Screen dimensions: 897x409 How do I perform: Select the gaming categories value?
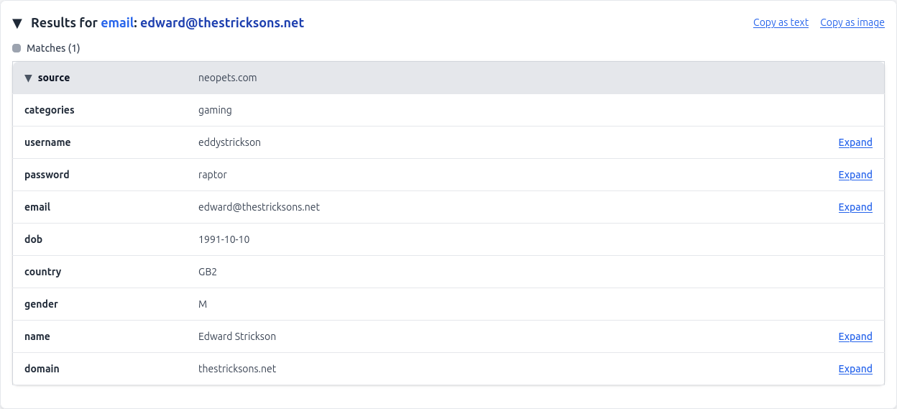tap(215, 110)
